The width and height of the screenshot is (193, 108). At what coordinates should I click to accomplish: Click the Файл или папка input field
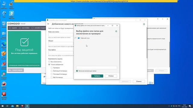pyautogui.click(x=61, y=35)
